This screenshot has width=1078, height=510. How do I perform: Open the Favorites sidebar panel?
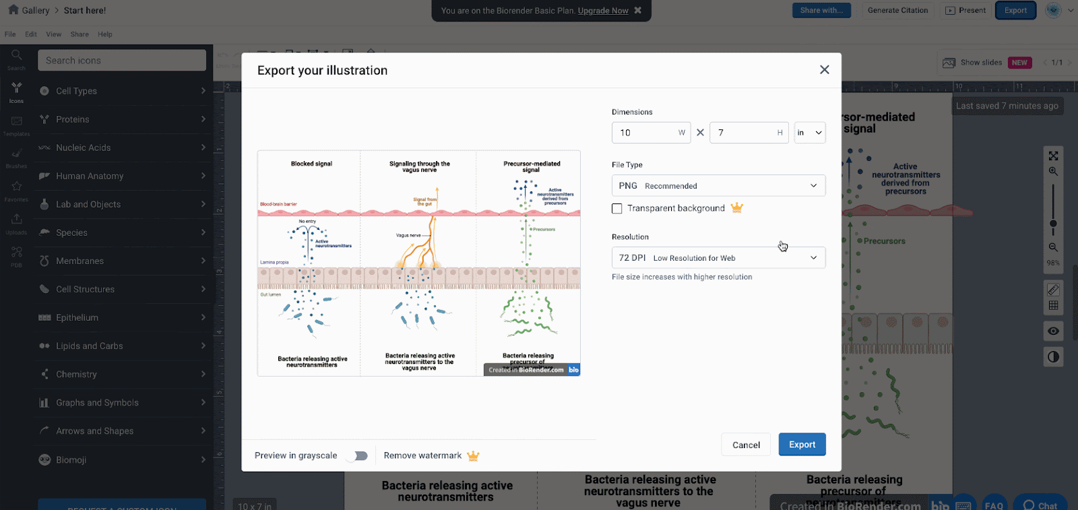click(16, 190)
